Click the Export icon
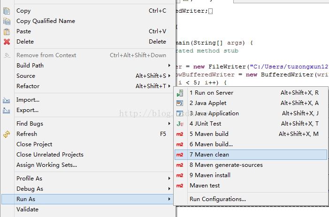The image size is (329, 217). (6, 111)
